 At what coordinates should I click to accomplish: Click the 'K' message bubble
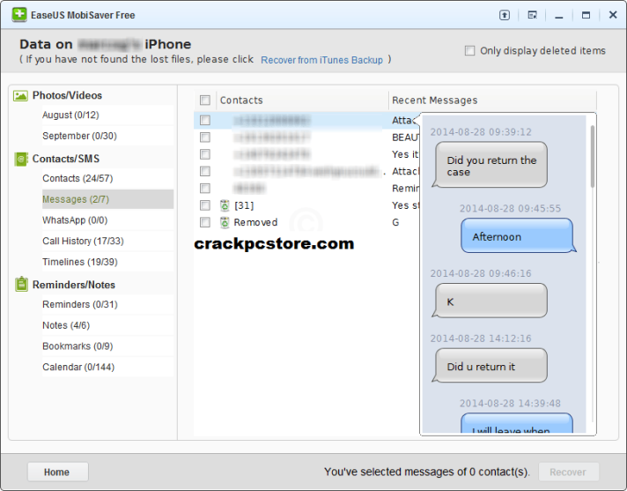click(491, 301)
